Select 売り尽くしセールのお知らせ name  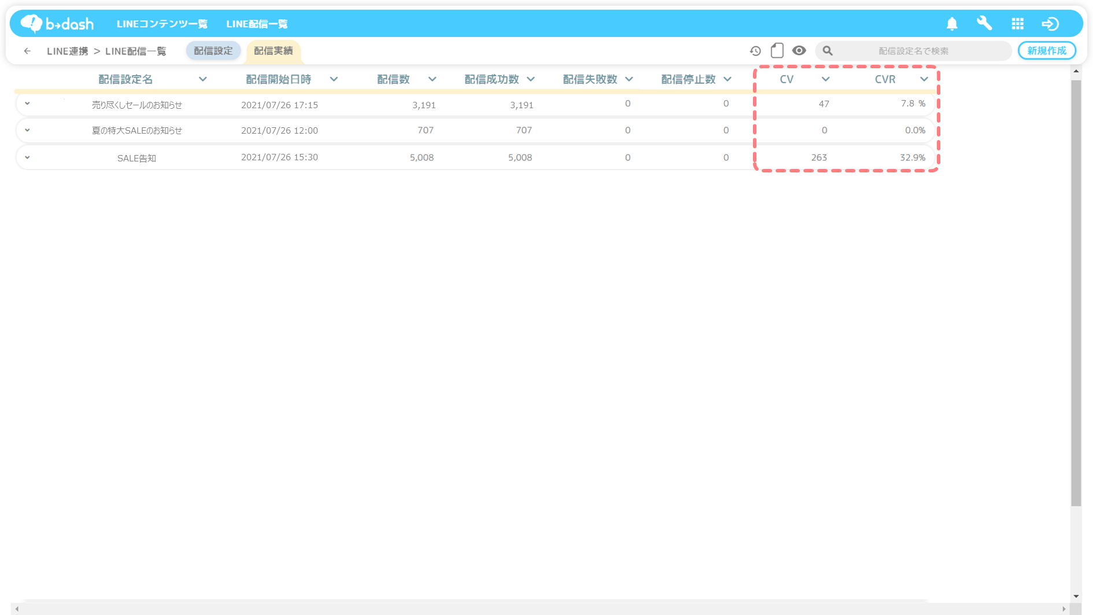(137, 105)
